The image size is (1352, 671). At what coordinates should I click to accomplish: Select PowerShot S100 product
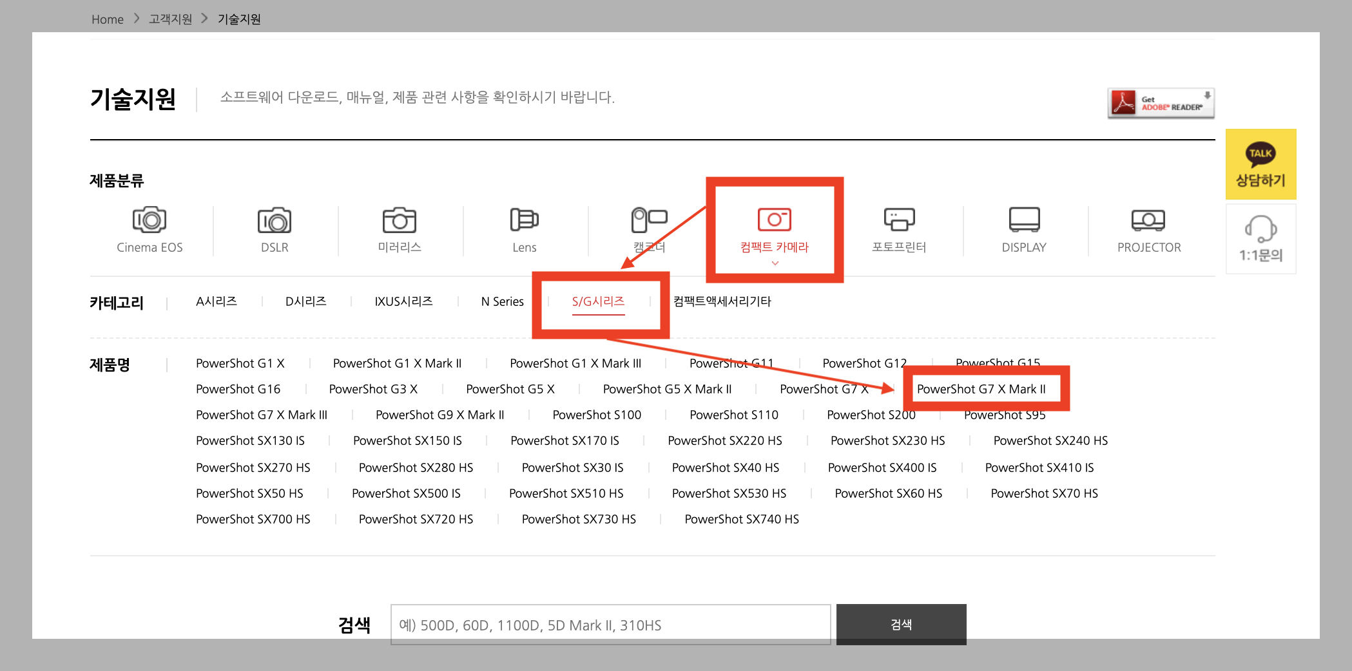(597, 415)
